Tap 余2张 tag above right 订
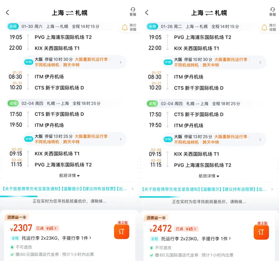The height and width of the screenshot is (261, 279). coord(262,223)
